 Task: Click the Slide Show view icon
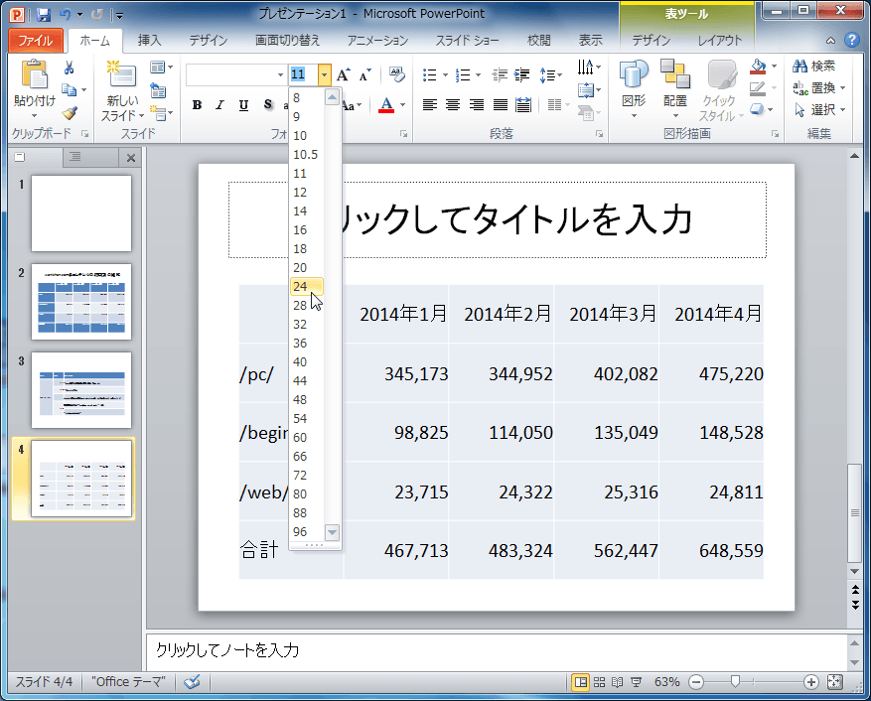tap(636, 682)
